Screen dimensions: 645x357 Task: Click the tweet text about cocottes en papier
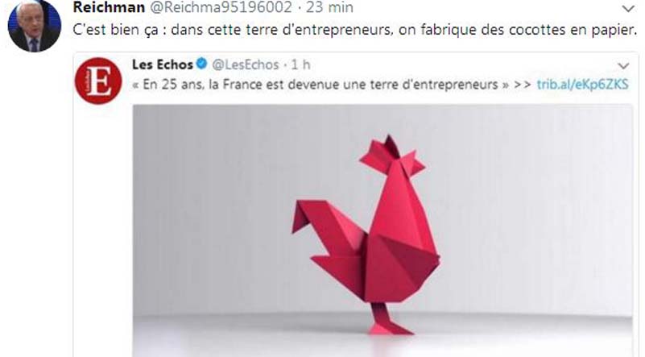coord(354,30)
